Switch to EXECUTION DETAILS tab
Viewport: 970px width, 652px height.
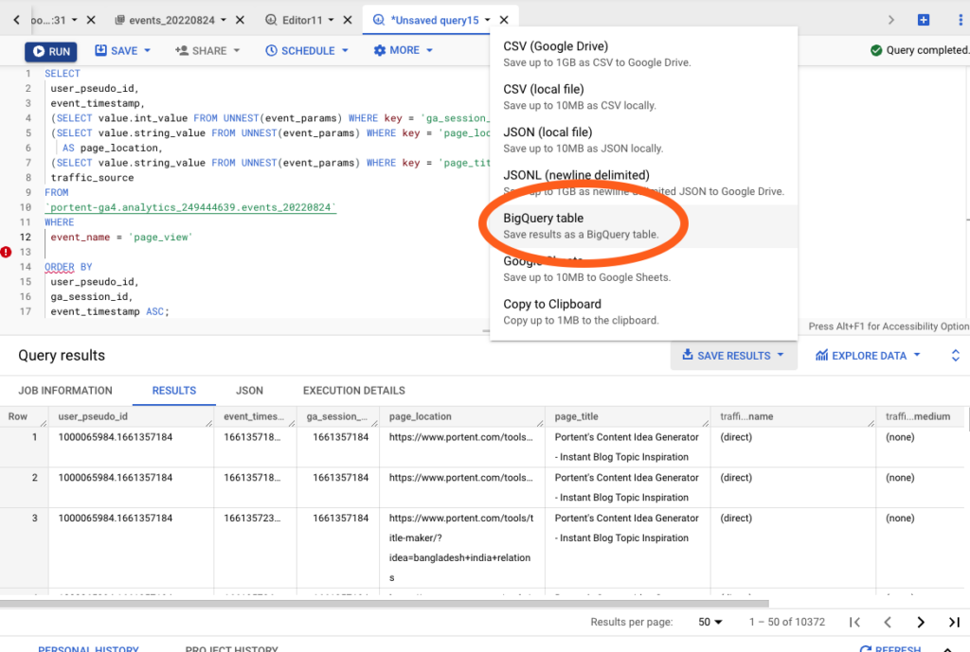(x=354, y=391)
